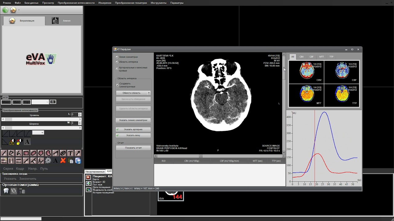Open the TTP perfusion map thumbnail
The image size is (394, 221).
pyautogui.click(x=342, y=95)
